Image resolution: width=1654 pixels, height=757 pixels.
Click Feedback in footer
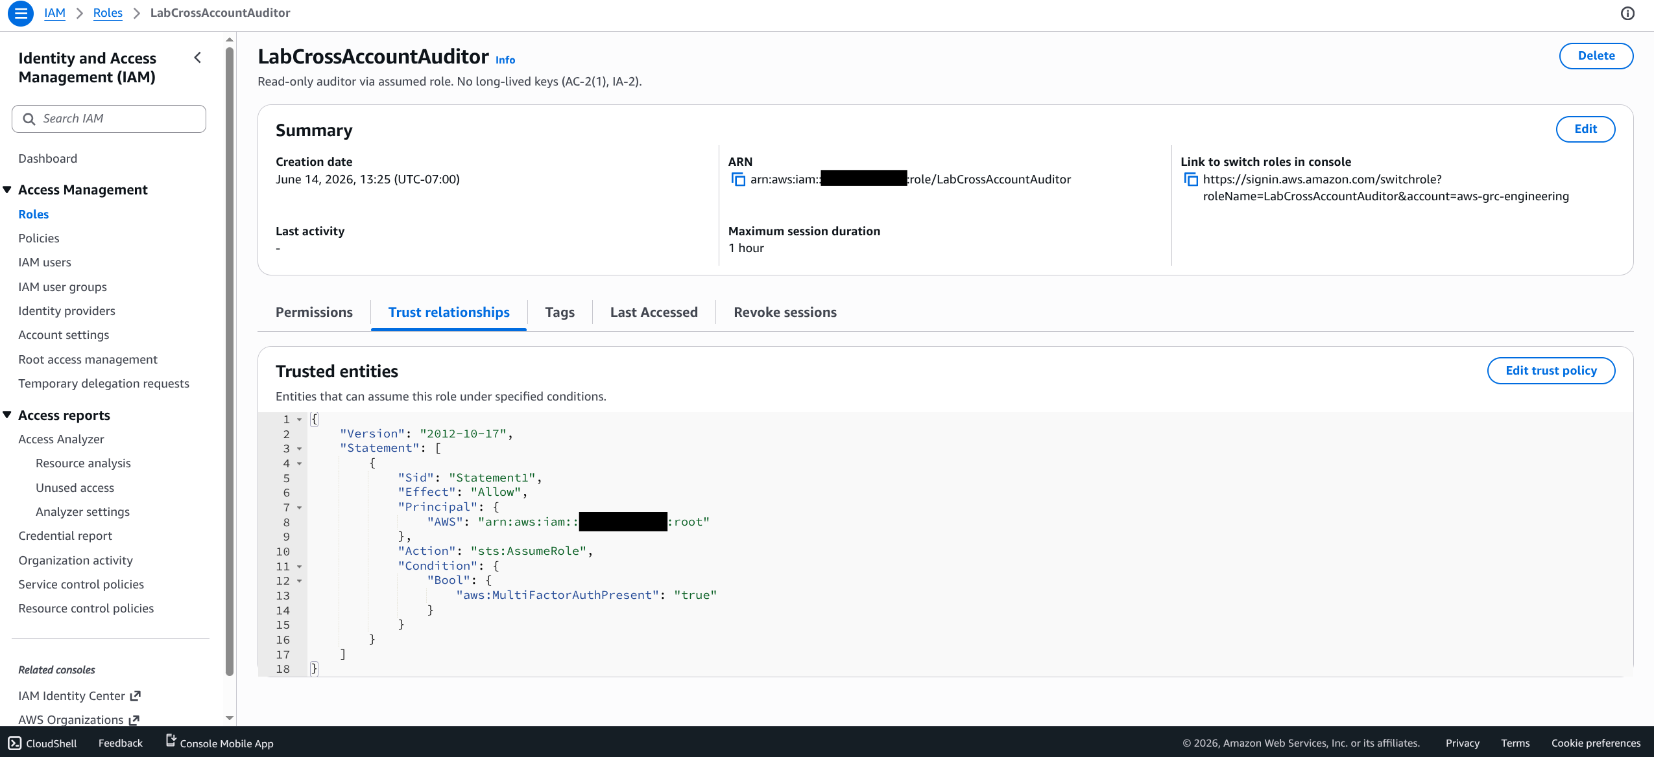coord(121,743)
